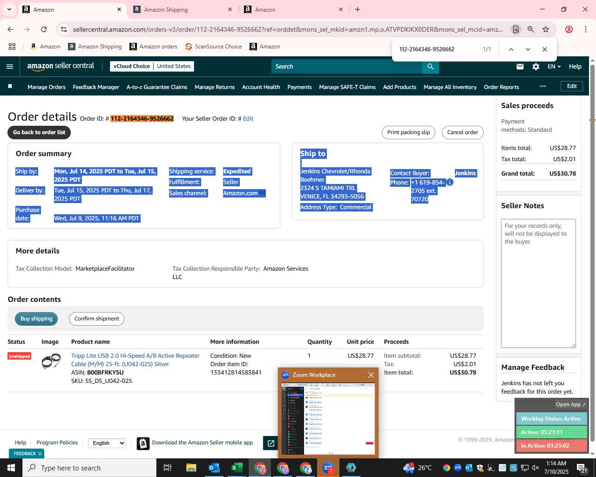Open the Account Health page
Viewport: 596px width, 477px height.
pyautogui.click(x=261, y=87)
